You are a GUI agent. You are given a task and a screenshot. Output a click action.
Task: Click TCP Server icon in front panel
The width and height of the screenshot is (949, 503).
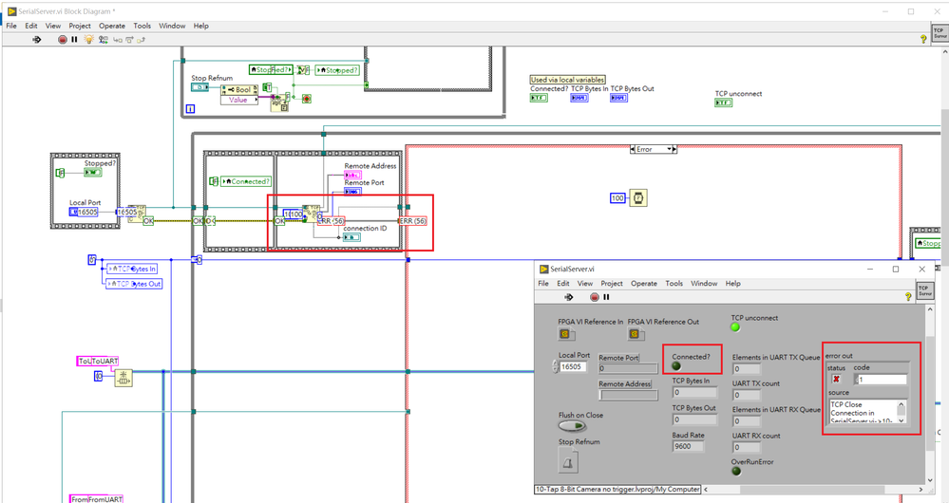pos(923,290)
